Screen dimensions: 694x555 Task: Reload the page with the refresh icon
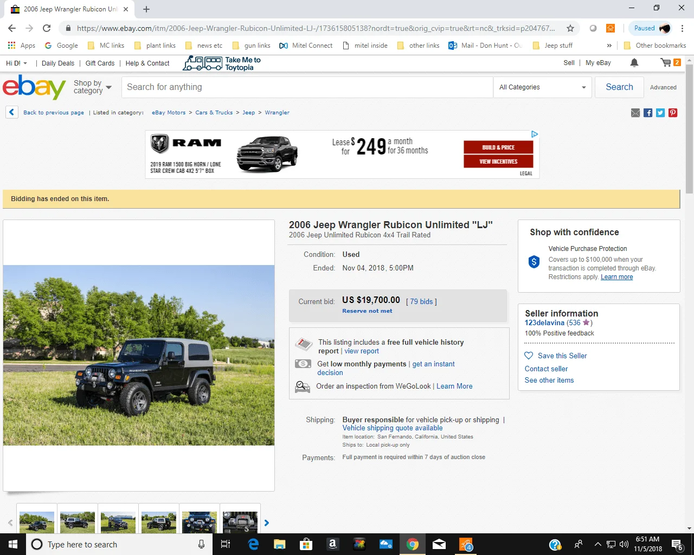(x=47, y=28)
